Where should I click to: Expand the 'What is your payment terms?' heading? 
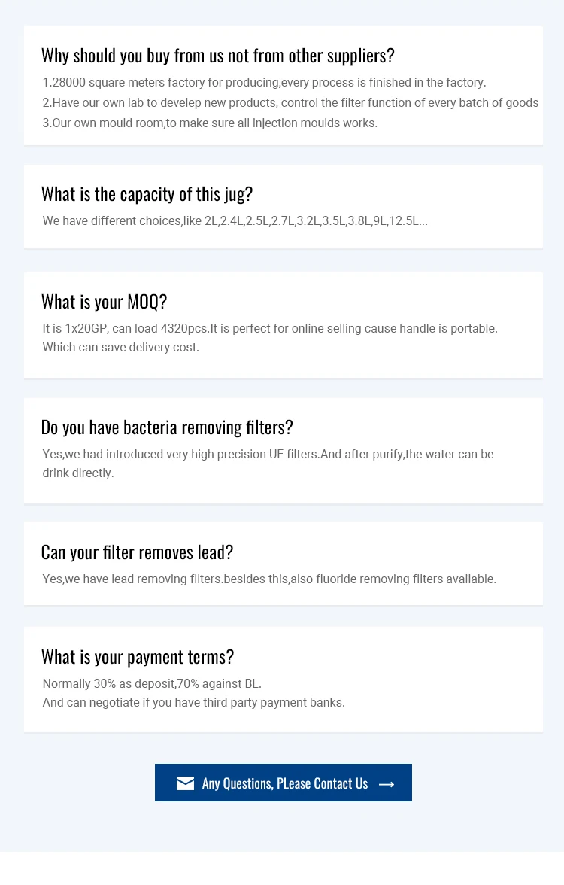(138, 656)
